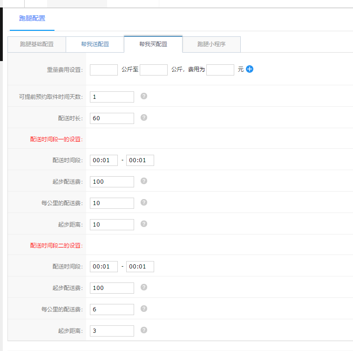Image resolution: width=353 pixels, height=351 pixels.
Task: Click the red 配送时间段二的设置 label
Action: (56, 246)
